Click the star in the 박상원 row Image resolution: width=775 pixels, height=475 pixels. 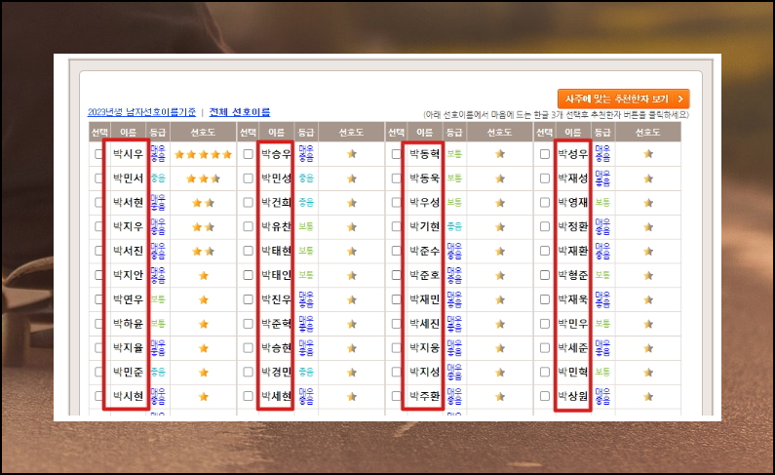pyautogui.click(x=648, y=396)
